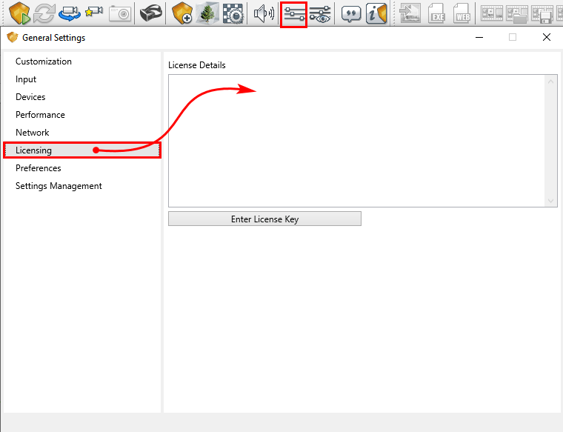Open general settings sliders icon
The height and width of the screenshot is (432, 563).
tap(293, 14)
